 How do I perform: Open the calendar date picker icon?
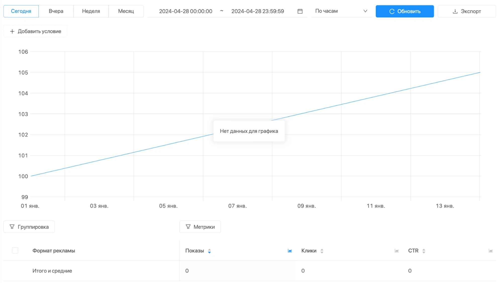click(300, 11)
